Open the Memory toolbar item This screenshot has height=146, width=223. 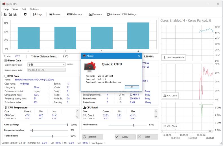[75, 14]
